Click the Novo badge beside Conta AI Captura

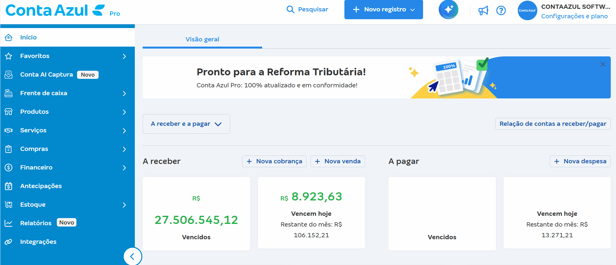[x=88, y=75]
